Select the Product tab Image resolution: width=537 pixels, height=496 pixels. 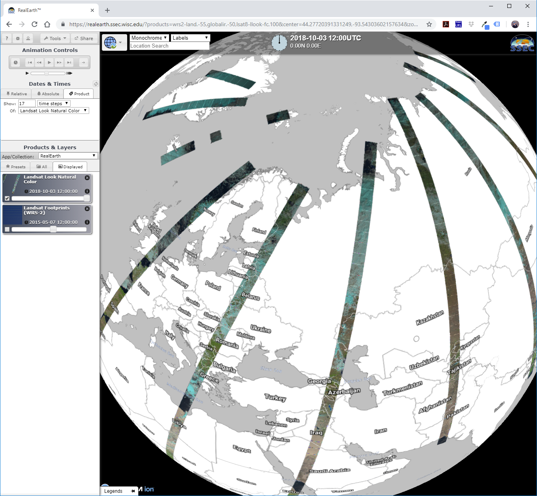coord(79,94)
